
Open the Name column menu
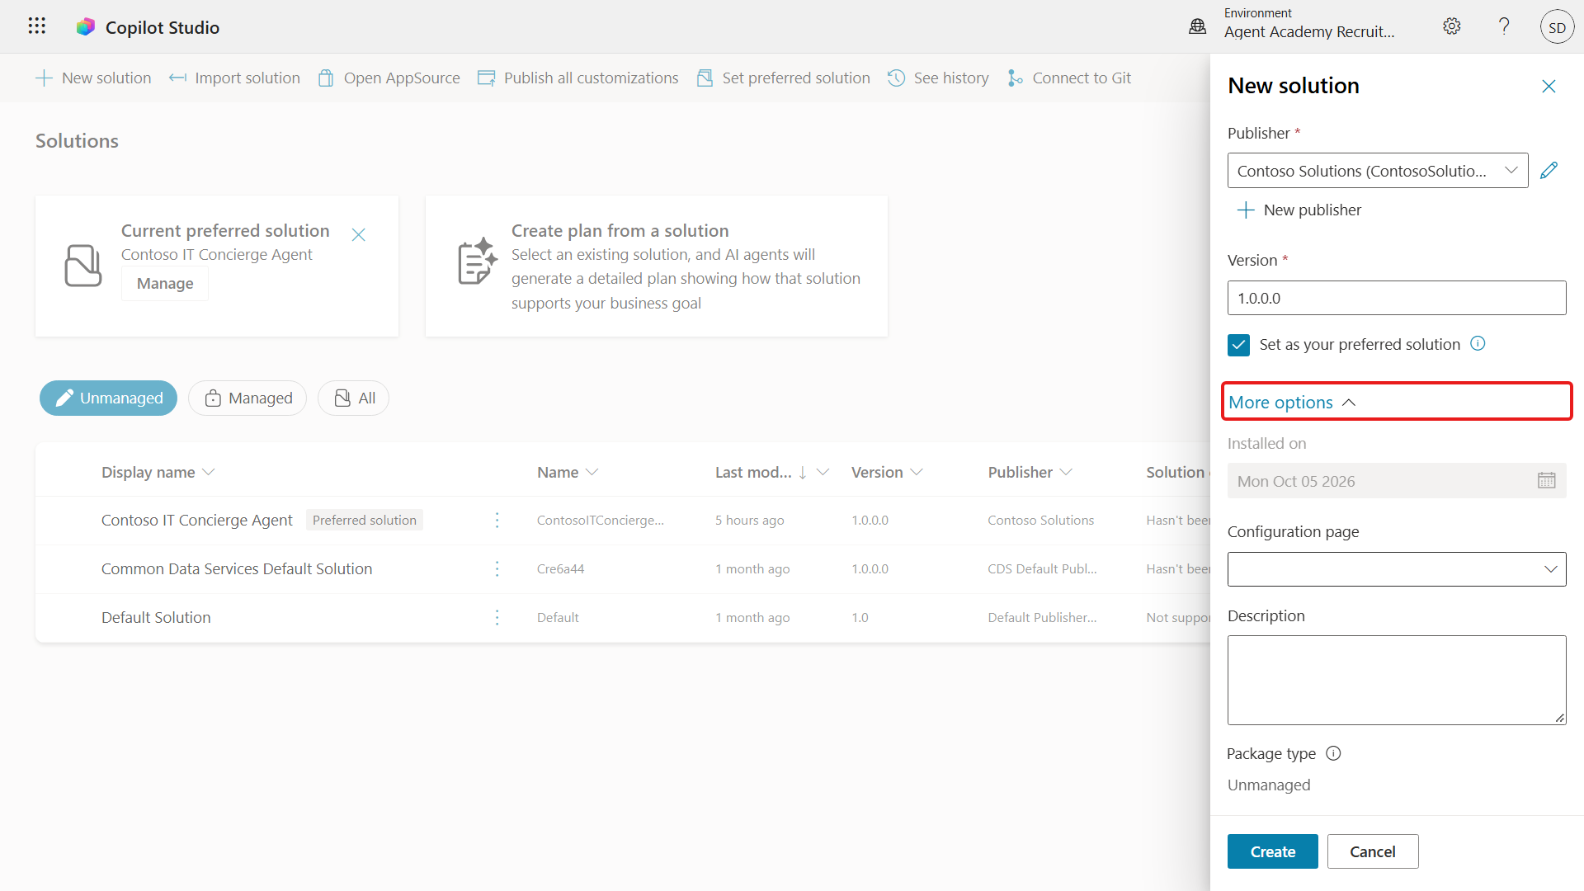(x=568, y=472)
